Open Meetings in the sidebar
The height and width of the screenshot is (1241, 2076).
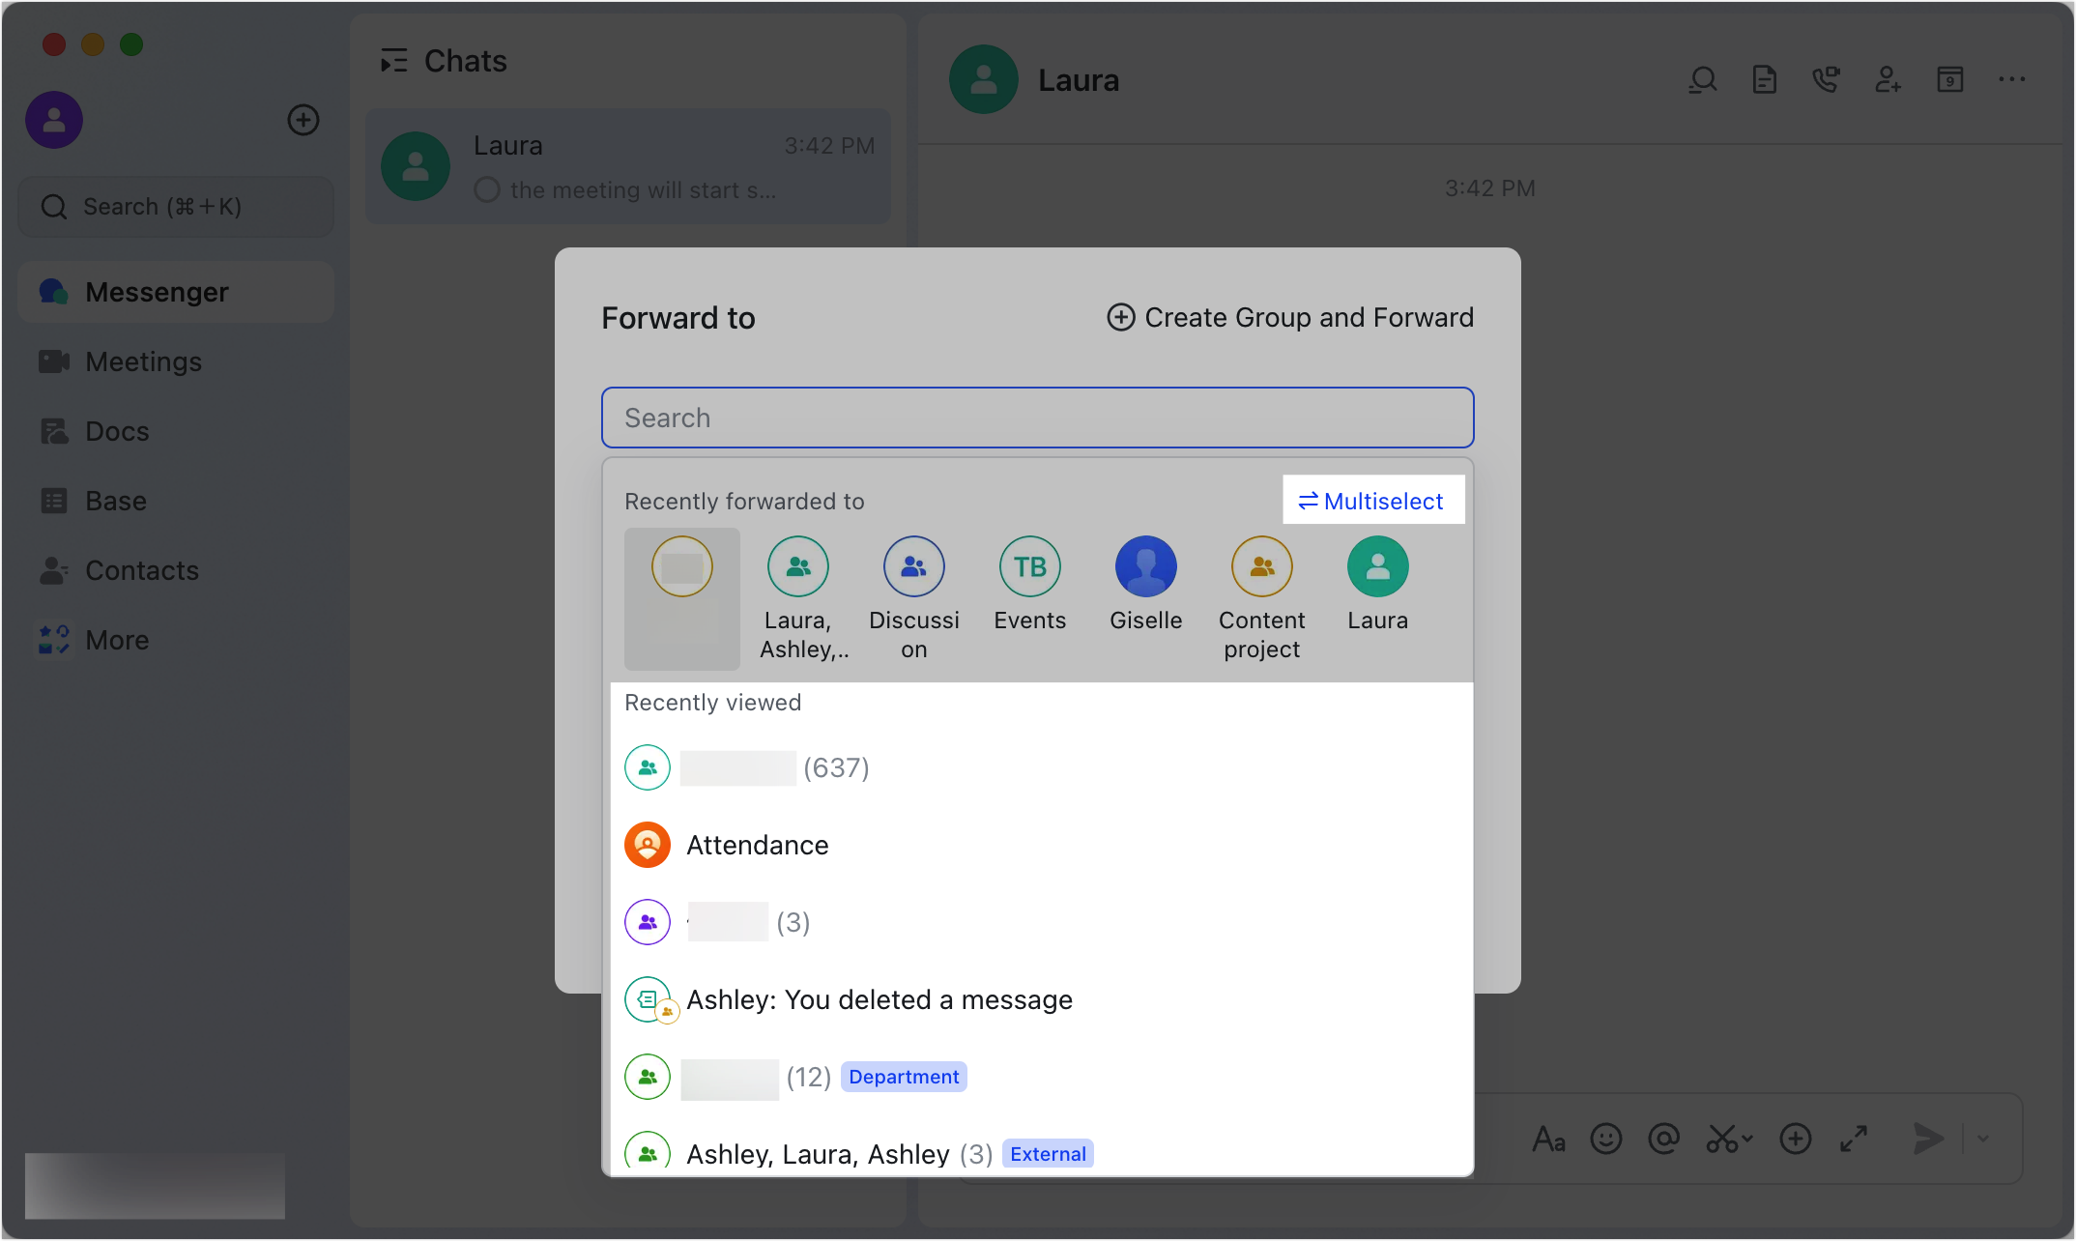tap(143, 361)
